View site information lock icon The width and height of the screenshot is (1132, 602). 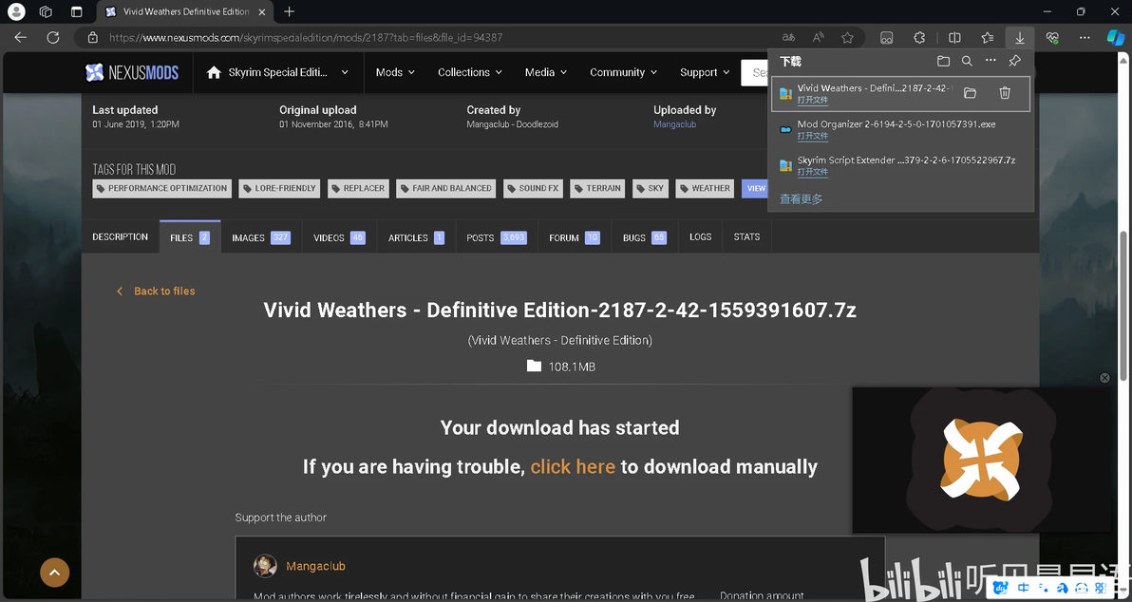click(x=92, y=38)
